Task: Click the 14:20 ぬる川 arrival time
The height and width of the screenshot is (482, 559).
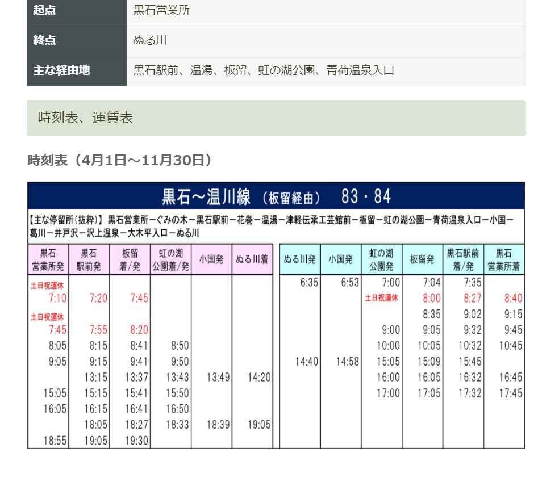Action: [259, 378]
